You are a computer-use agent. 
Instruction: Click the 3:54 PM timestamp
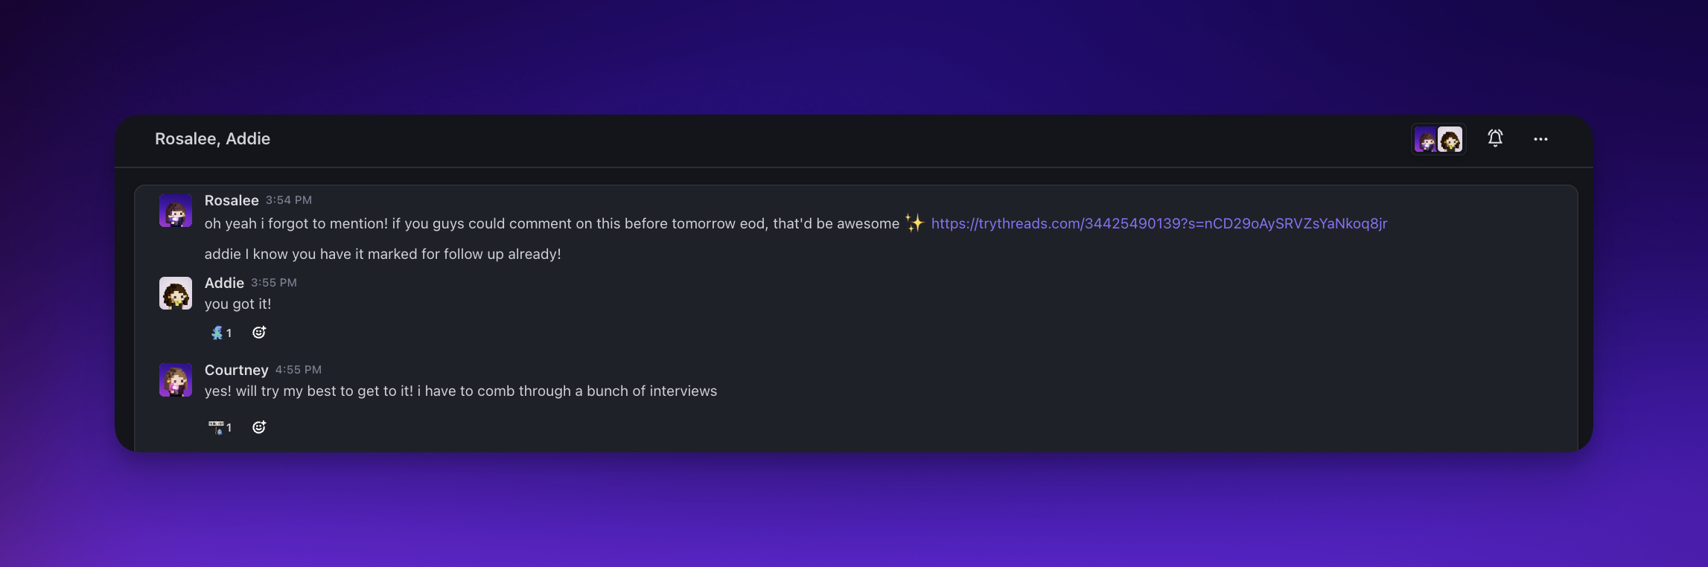point(289,200)
